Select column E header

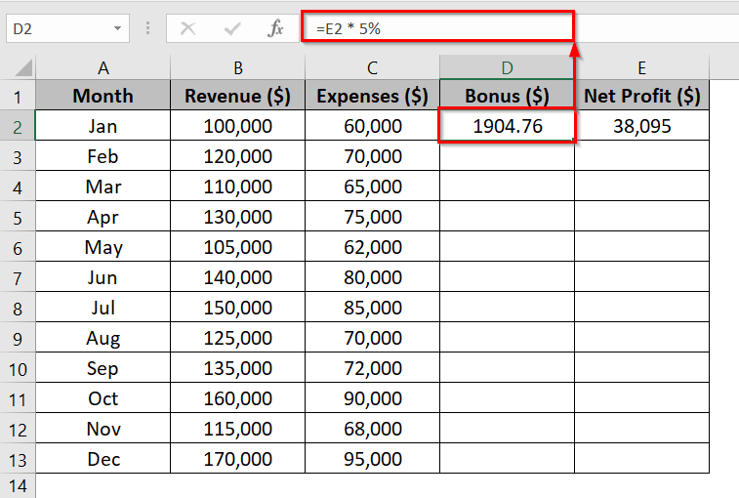pyautogui.click(x=642, y=68)
